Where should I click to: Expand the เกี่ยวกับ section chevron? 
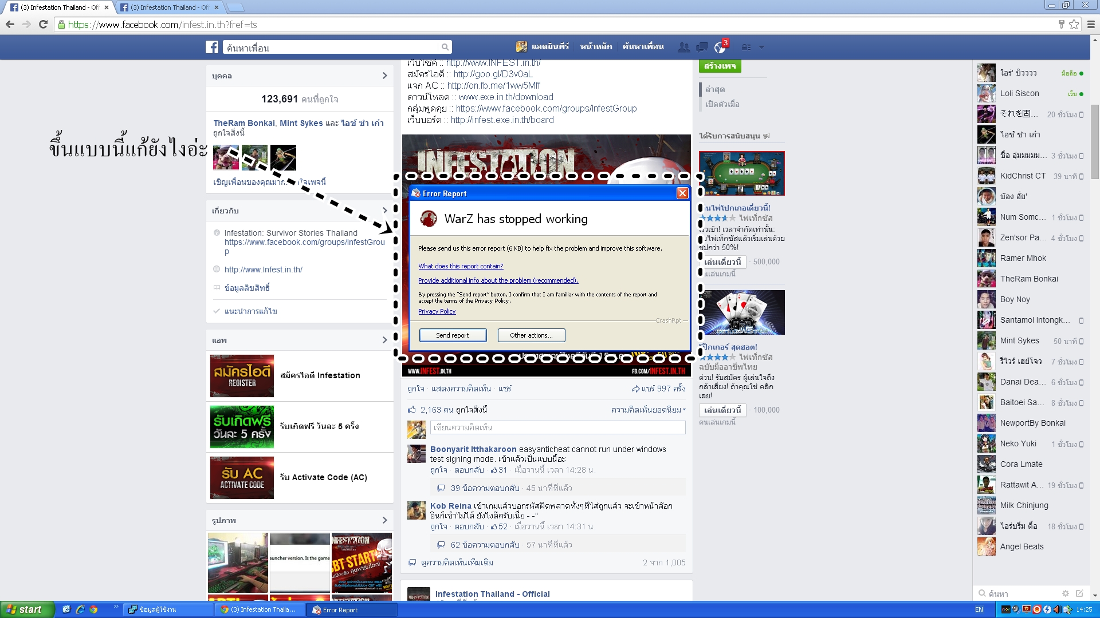[x=384, y=211]
